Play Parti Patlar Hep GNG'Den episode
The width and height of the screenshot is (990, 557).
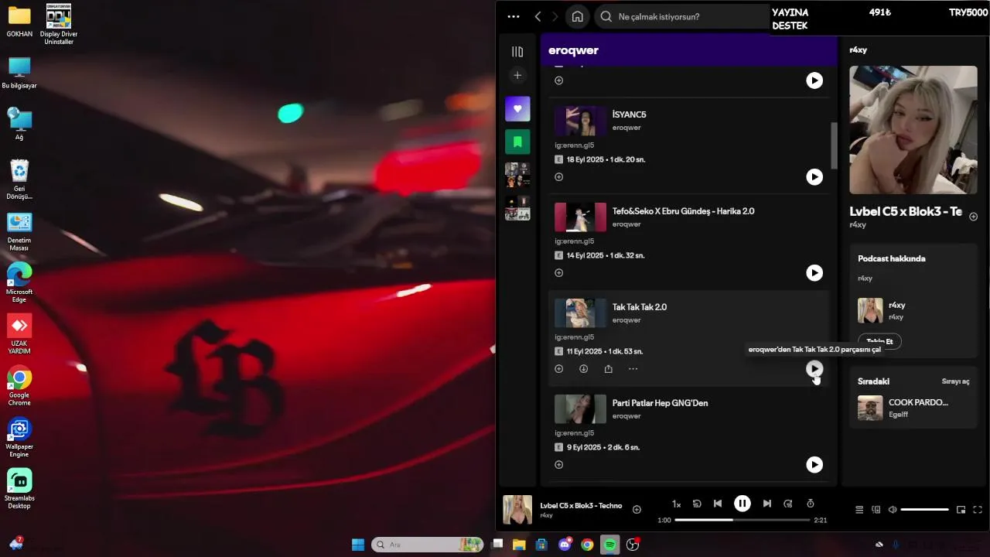coord(814,465)
